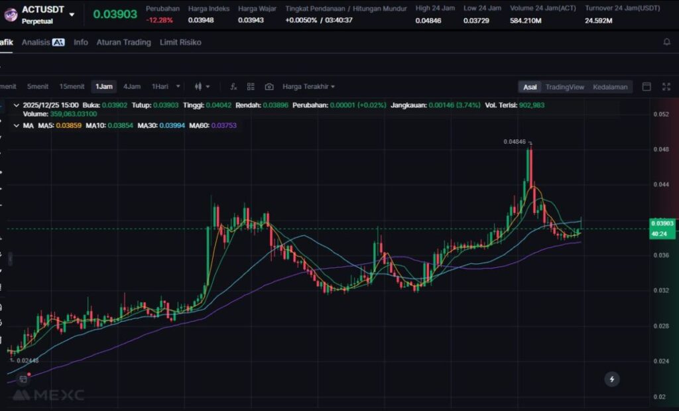This screenshot has width=679, height=411.
Task: Collapse the MA indicator legend row
Action: click(x=16, y=125)
